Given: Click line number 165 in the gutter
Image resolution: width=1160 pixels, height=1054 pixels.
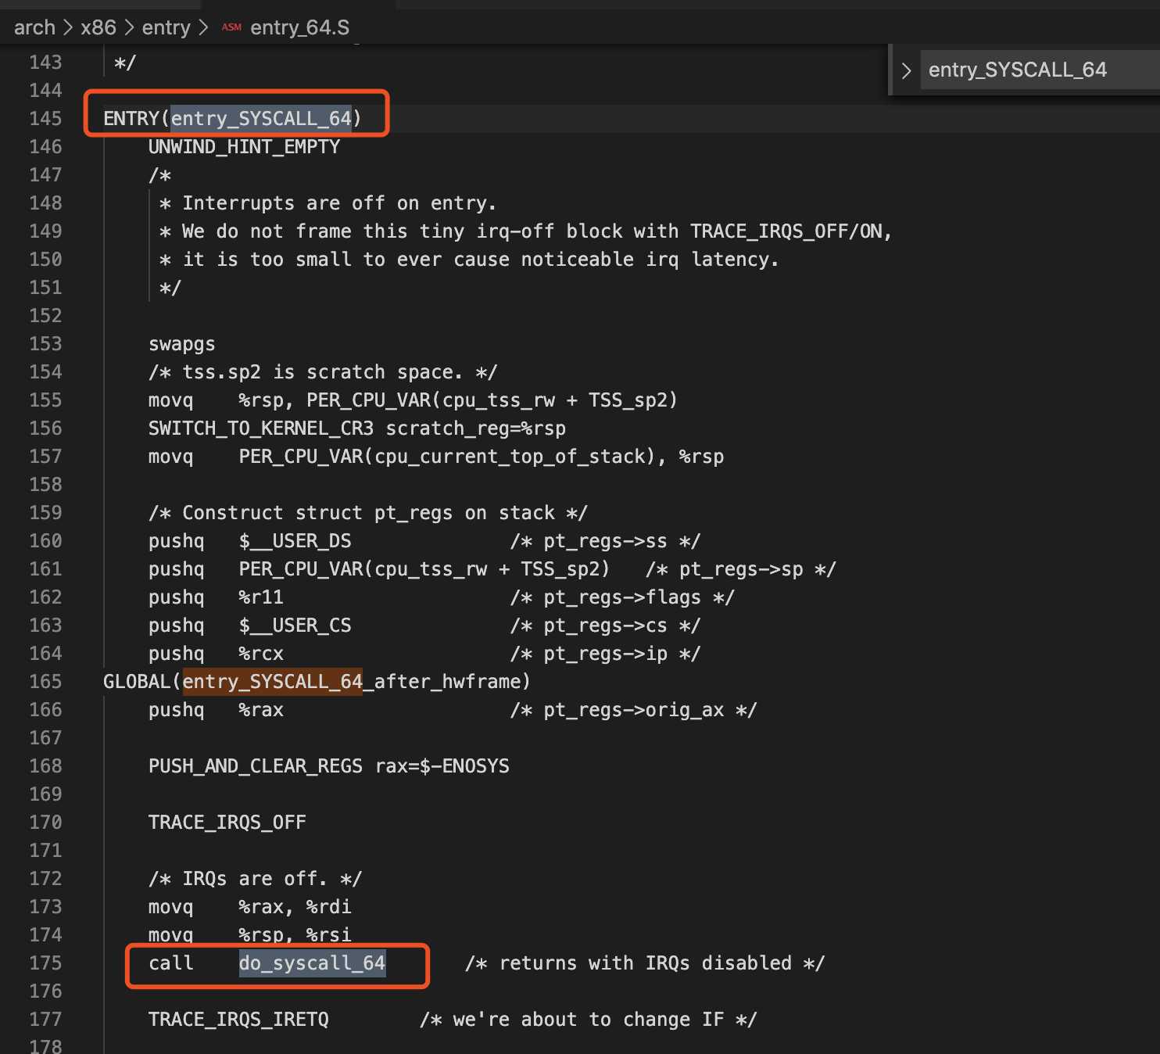Looking at the screenshot, I should (45, 681).
